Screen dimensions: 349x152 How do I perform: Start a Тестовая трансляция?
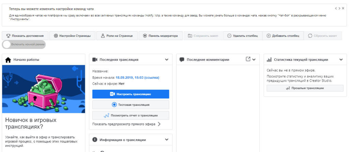(131, 105)
